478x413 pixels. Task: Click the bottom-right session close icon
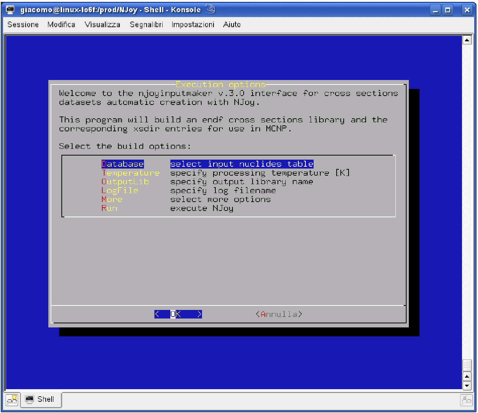466,400
